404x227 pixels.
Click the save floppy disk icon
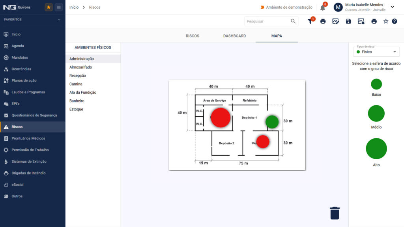click(348, 21)
